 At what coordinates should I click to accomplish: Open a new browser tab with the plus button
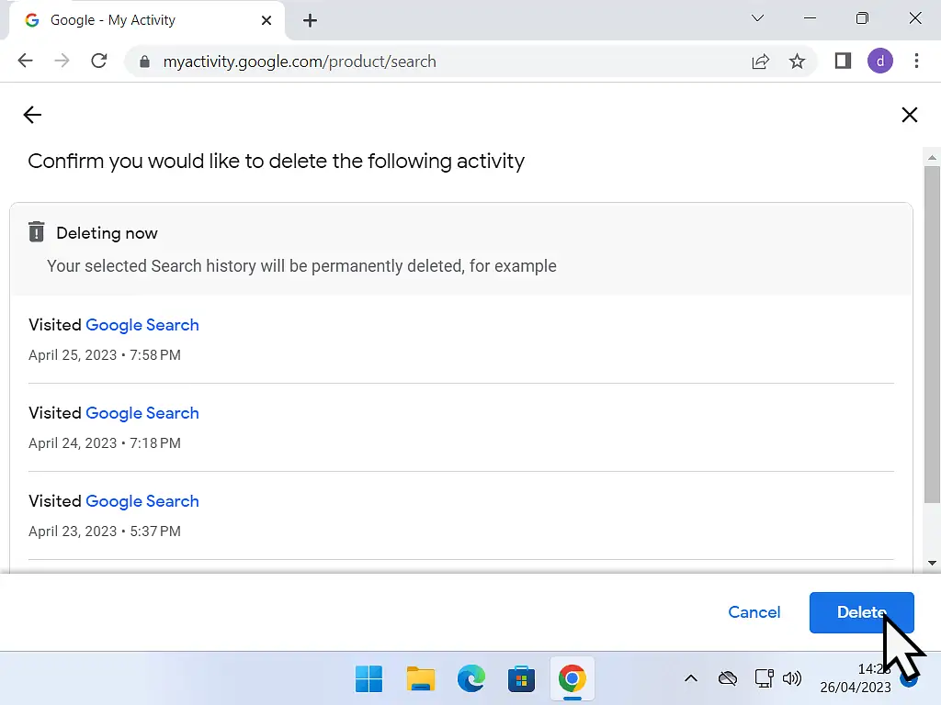(310, 19)
